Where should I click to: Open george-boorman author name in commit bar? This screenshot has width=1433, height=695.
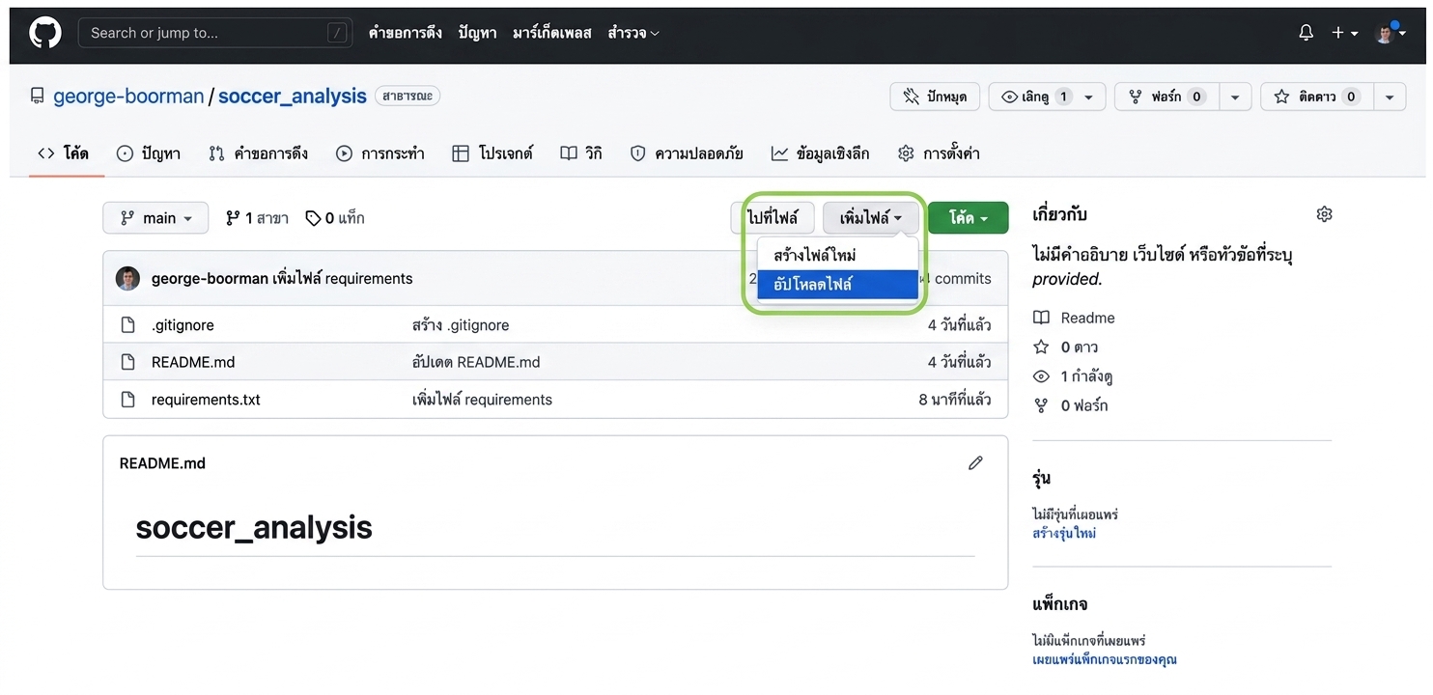click(210, 279)
